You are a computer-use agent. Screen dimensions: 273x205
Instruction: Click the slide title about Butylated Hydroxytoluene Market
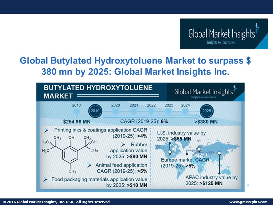click(135, 66)
